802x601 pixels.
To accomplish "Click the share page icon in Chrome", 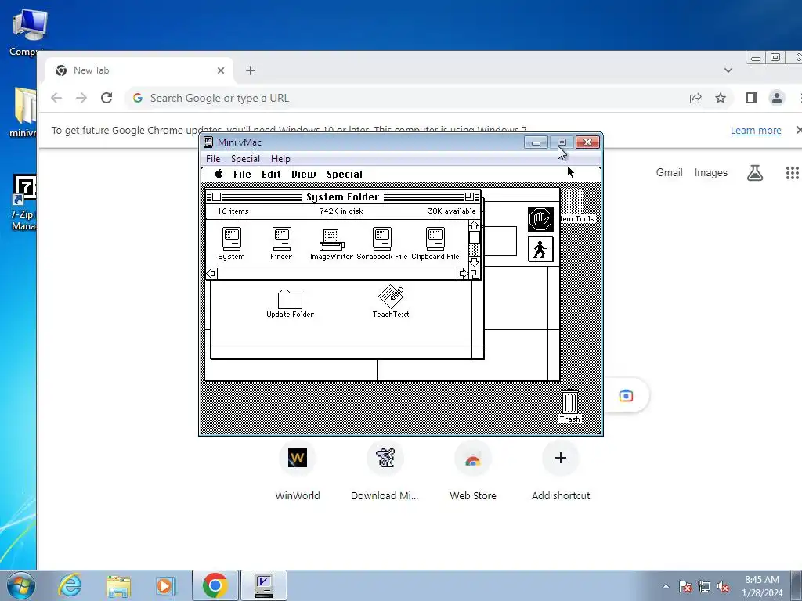I will (x=695, y=98).
